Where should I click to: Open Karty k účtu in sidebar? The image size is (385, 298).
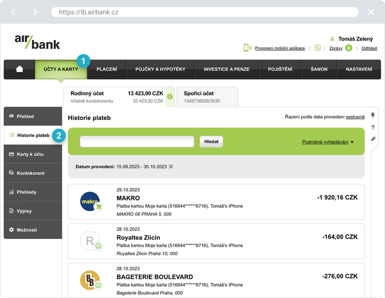click(33, 154)
